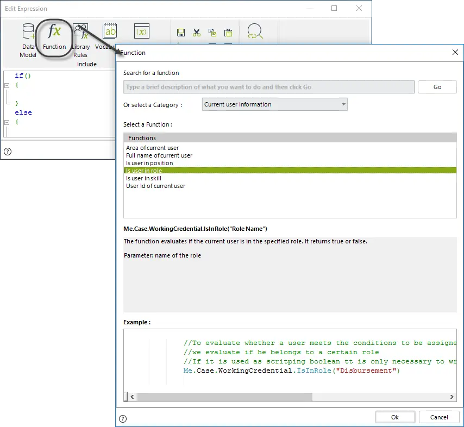Close the Edit Expression window
This screenshot has width=464, height=427.
coord(359,8)
